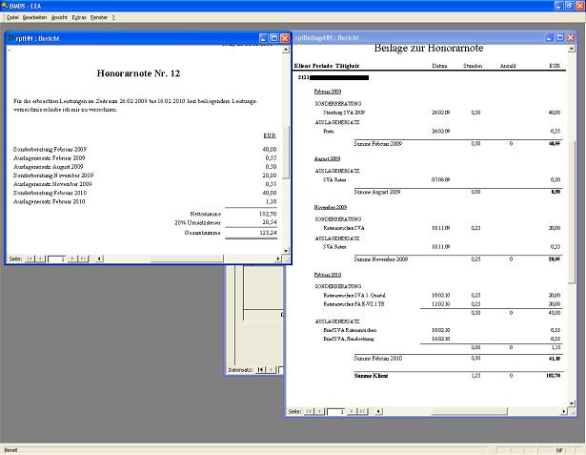Open the Bearbeiten menu
Viewport: 586px width, 455px height.
[x=34, y=17]
